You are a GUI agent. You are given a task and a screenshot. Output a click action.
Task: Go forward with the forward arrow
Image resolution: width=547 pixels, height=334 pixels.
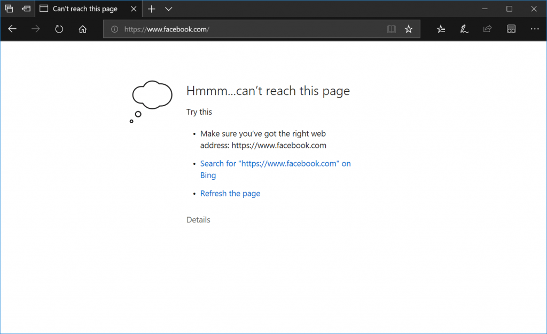(x=36, y=29)
